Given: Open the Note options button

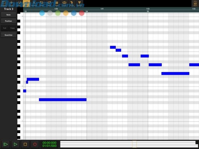Looking at the screenshot, I should click(9, 15).
